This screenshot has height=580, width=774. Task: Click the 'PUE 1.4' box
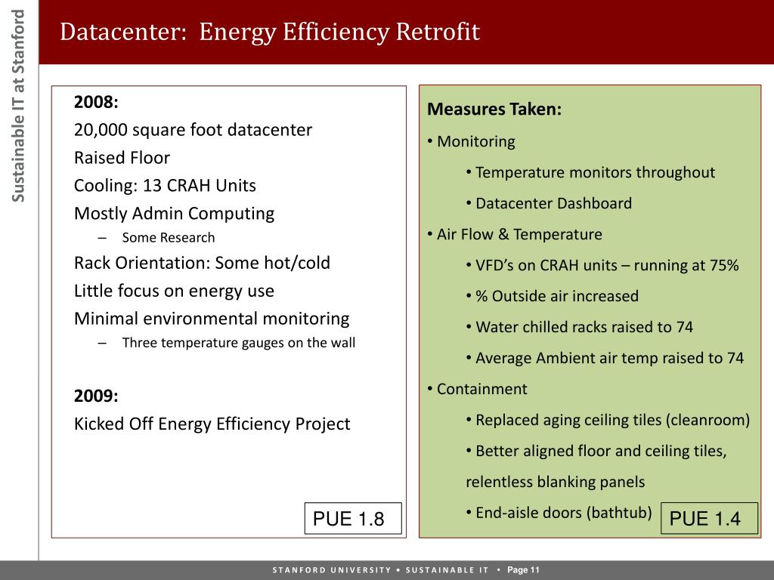click(x=709, y=518)
